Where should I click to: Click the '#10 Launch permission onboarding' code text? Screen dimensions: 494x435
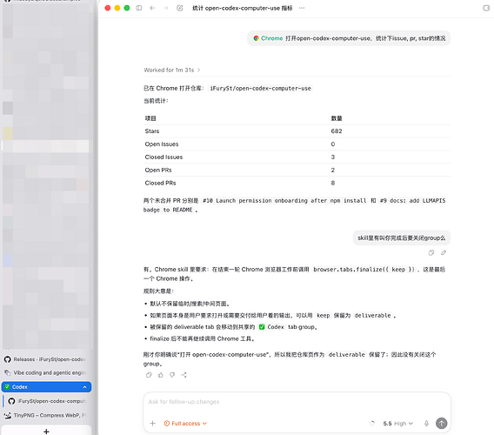click(284, 201)
